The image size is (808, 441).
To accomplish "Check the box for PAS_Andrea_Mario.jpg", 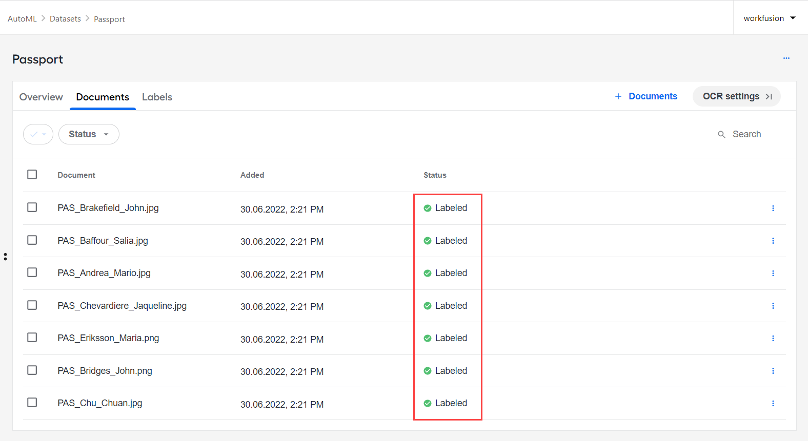I will point(32,272).
